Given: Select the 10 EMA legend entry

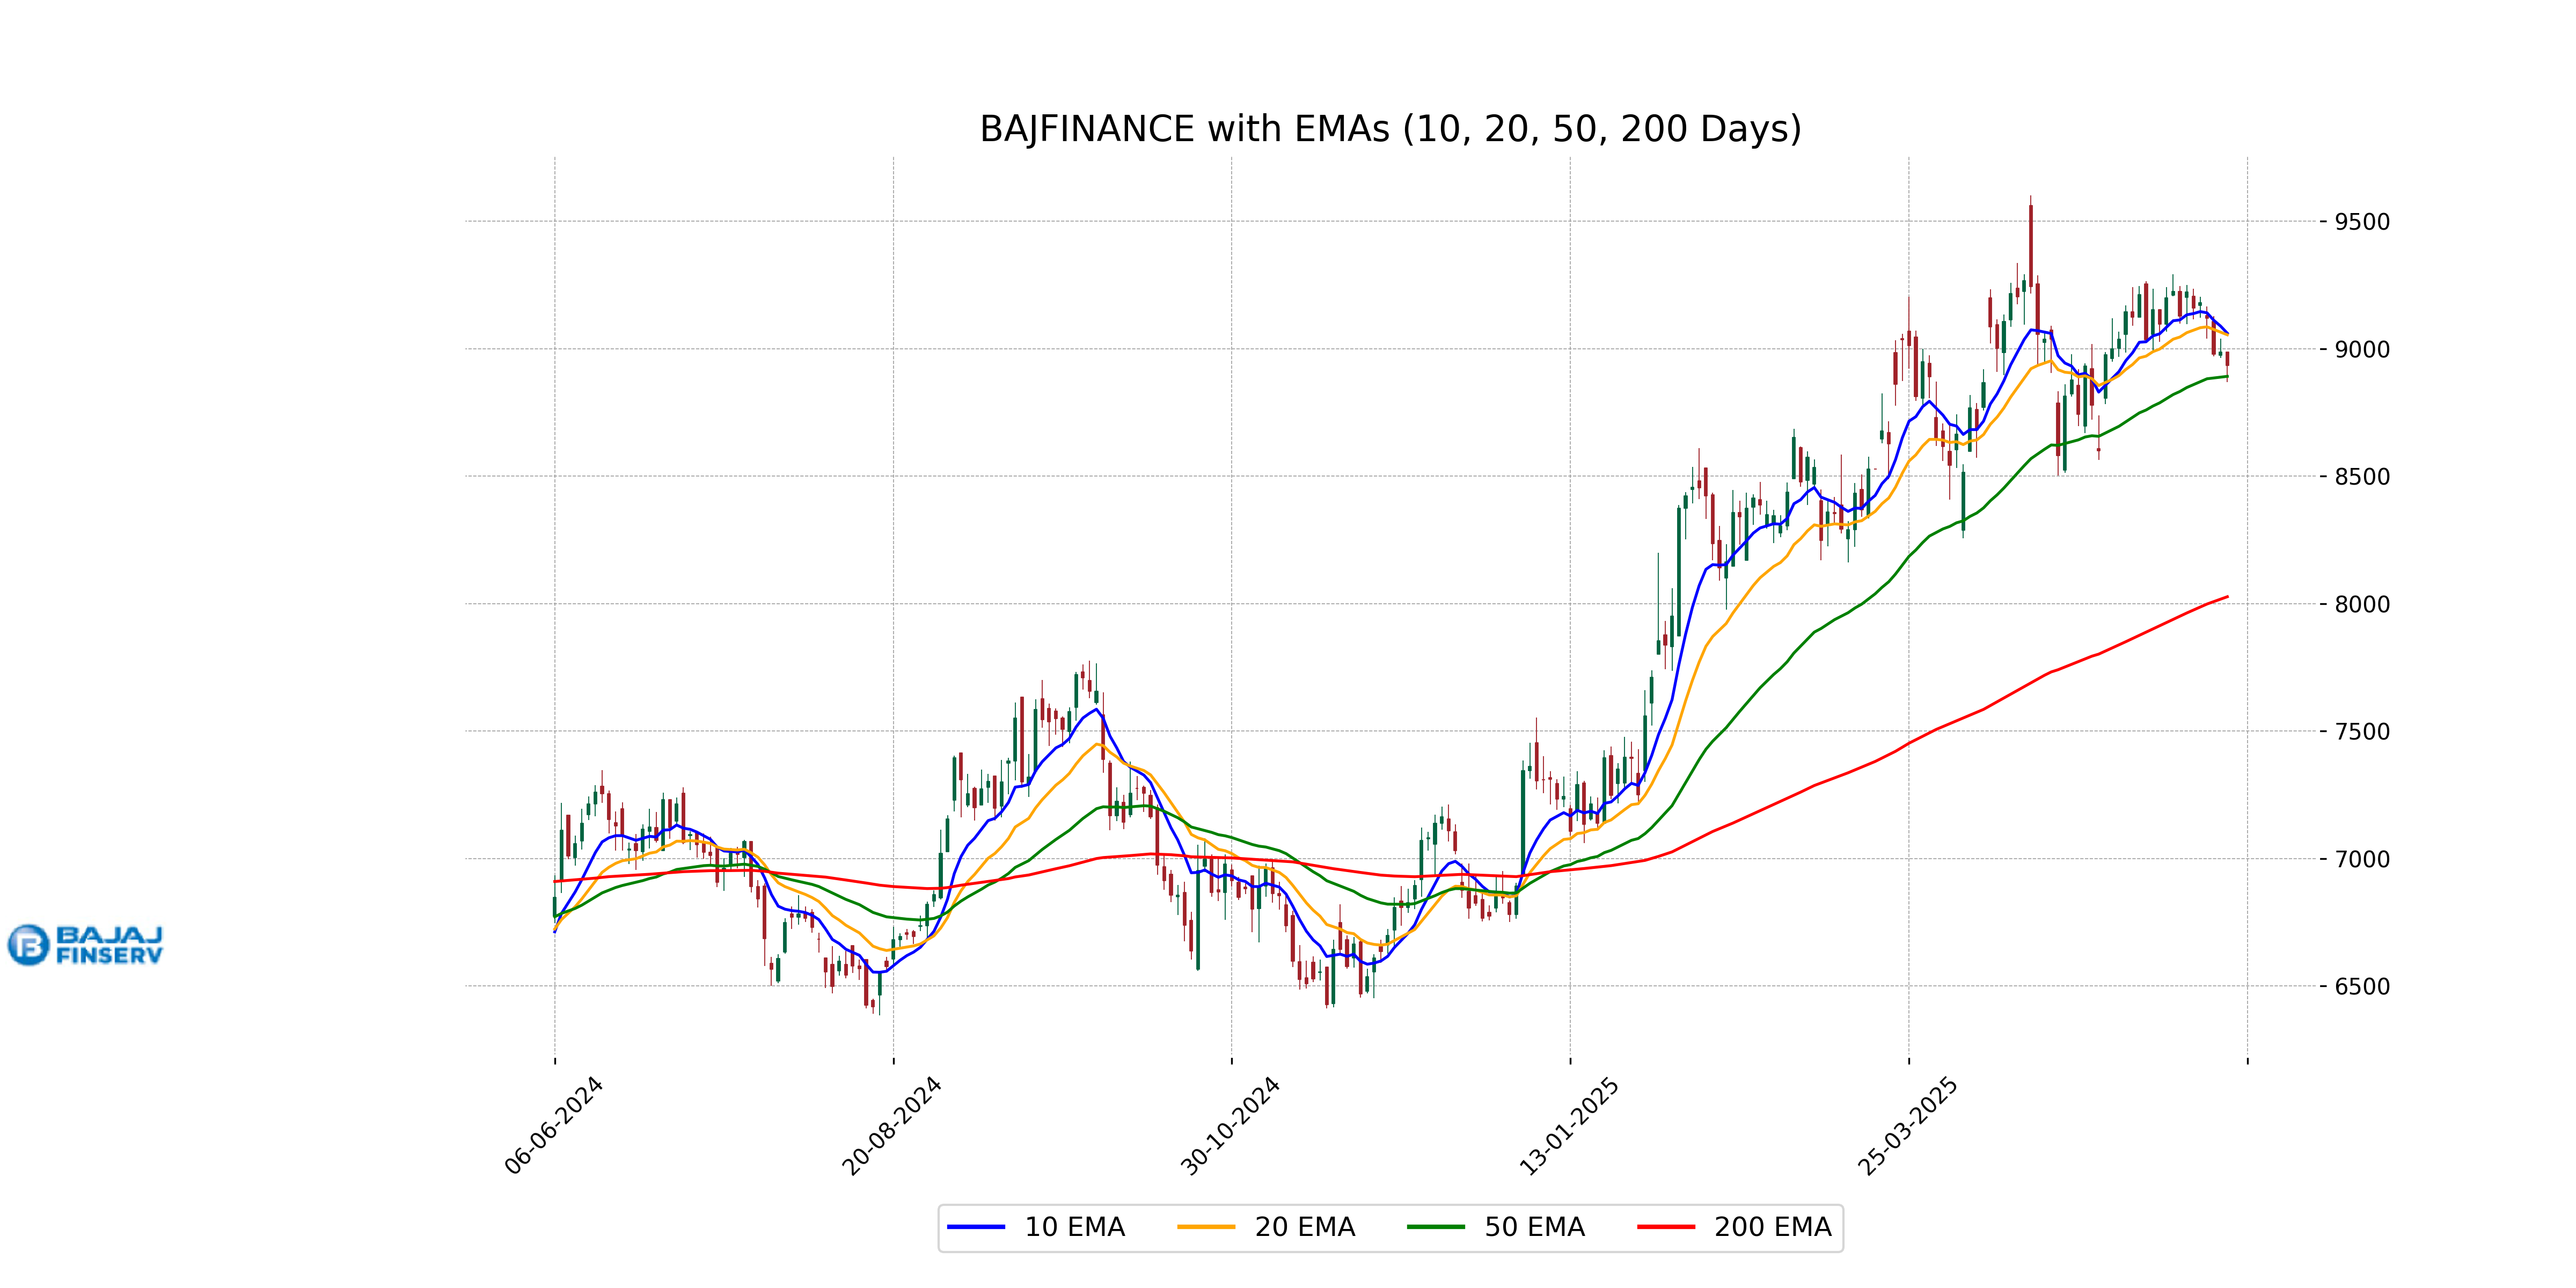Looking at the screenshot, I should click(x=1036, y=1227).
